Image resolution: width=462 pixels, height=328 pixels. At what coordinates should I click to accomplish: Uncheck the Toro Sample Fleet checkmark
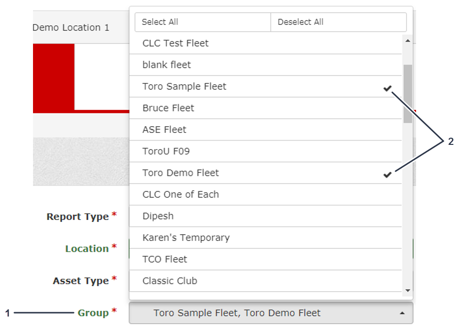387,88
